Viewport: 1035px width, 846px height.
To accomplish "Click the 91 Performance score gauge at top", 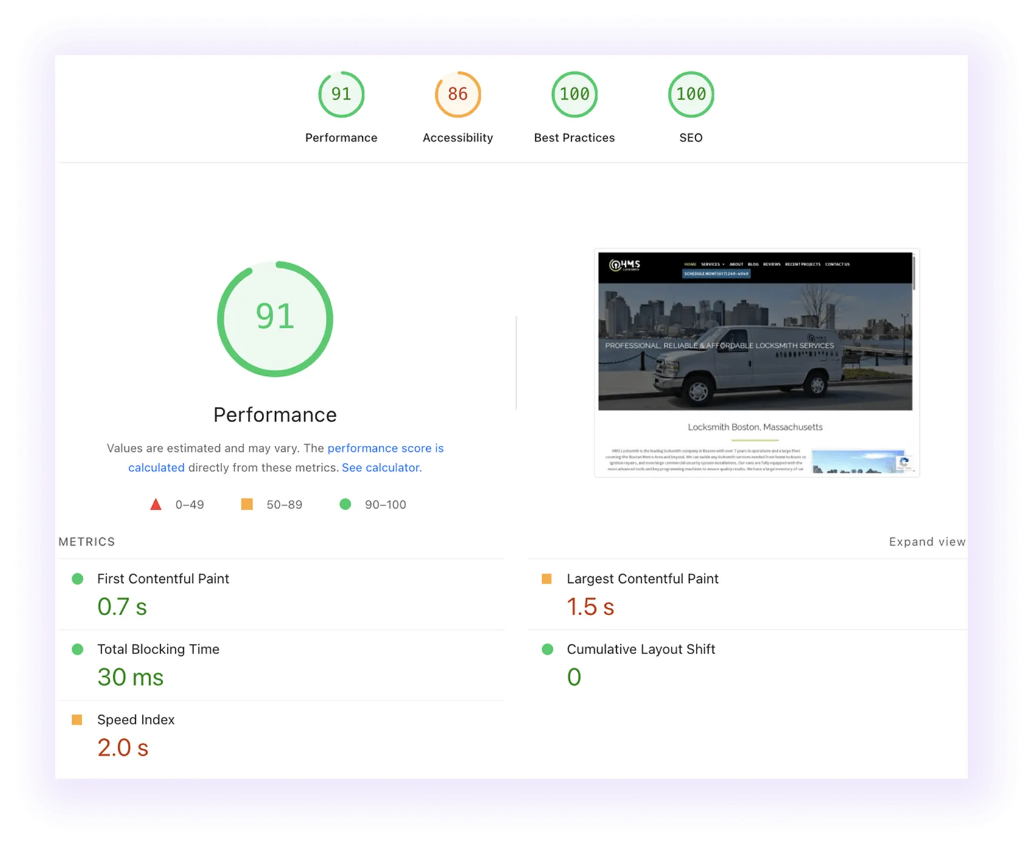I will coord(341,94).
